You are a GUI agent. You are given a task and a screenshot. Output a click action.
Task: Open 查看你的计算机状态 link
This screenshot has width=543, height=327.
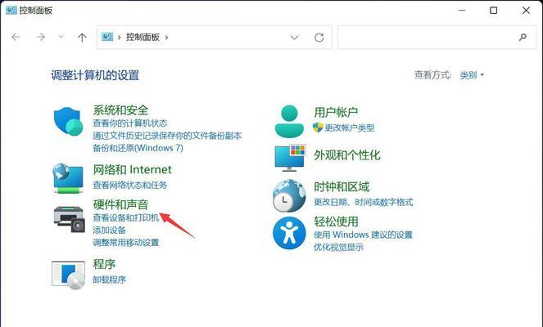click(130, 123)
